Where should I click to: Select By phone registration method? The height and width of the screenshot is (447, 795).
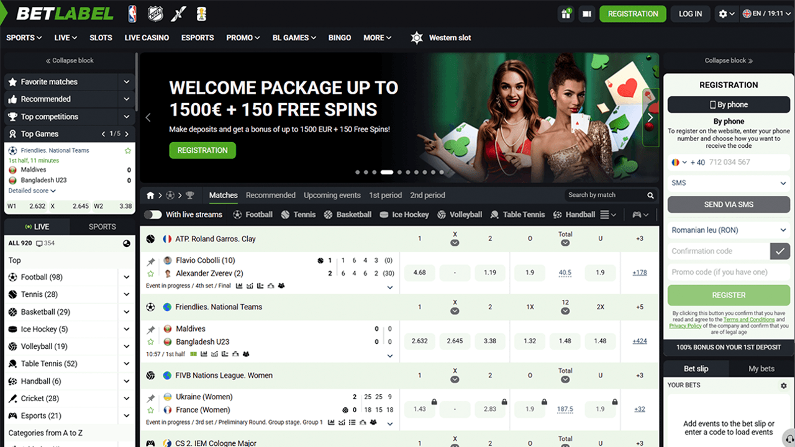tap(729, 105)
